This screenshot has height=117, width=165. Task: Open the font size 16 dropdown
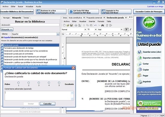tap(96, 30)
